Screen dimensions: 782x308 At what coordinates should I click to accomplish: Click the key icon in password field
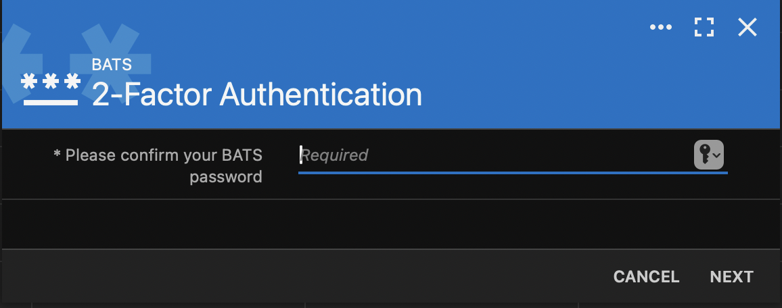pyautogui.click(x=704, y=155)
